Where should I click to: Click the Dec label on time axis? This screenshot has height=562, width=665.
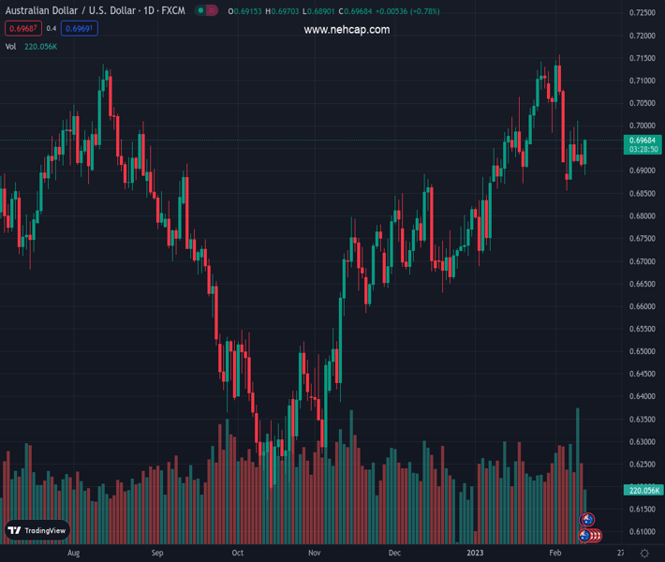click(395, 554)
